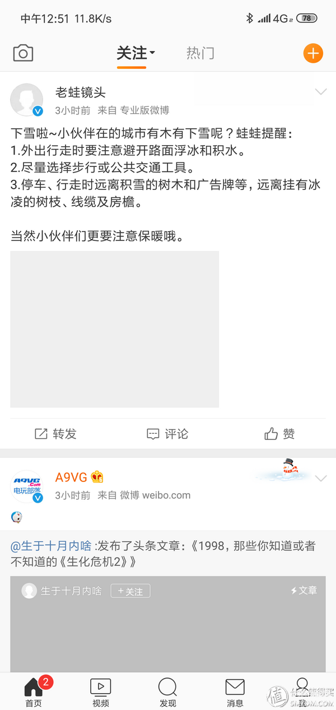Screen dimensions: 336x710
Task: Tap the orange plus compose button
Action: click(313, 53)
